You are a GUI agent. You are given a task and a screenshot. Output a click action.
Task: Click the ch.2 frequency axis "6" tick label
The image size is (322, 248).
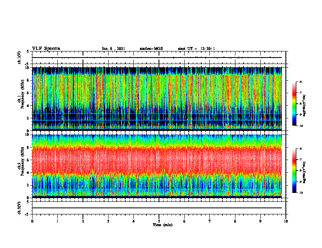click(28, 160)
